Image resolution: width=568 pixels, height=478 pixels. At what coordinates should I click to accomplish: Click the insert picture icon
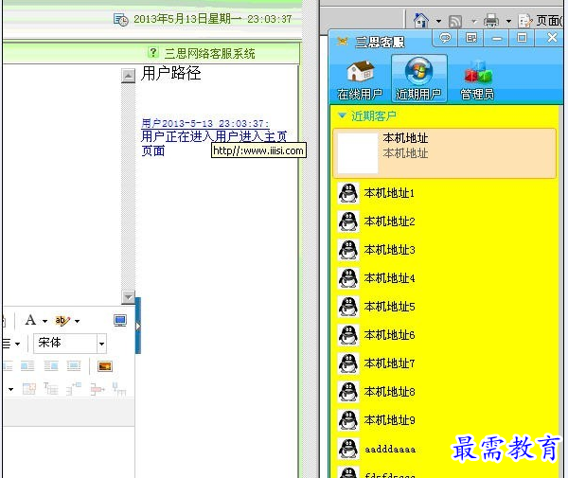click(x=105, y=366)
